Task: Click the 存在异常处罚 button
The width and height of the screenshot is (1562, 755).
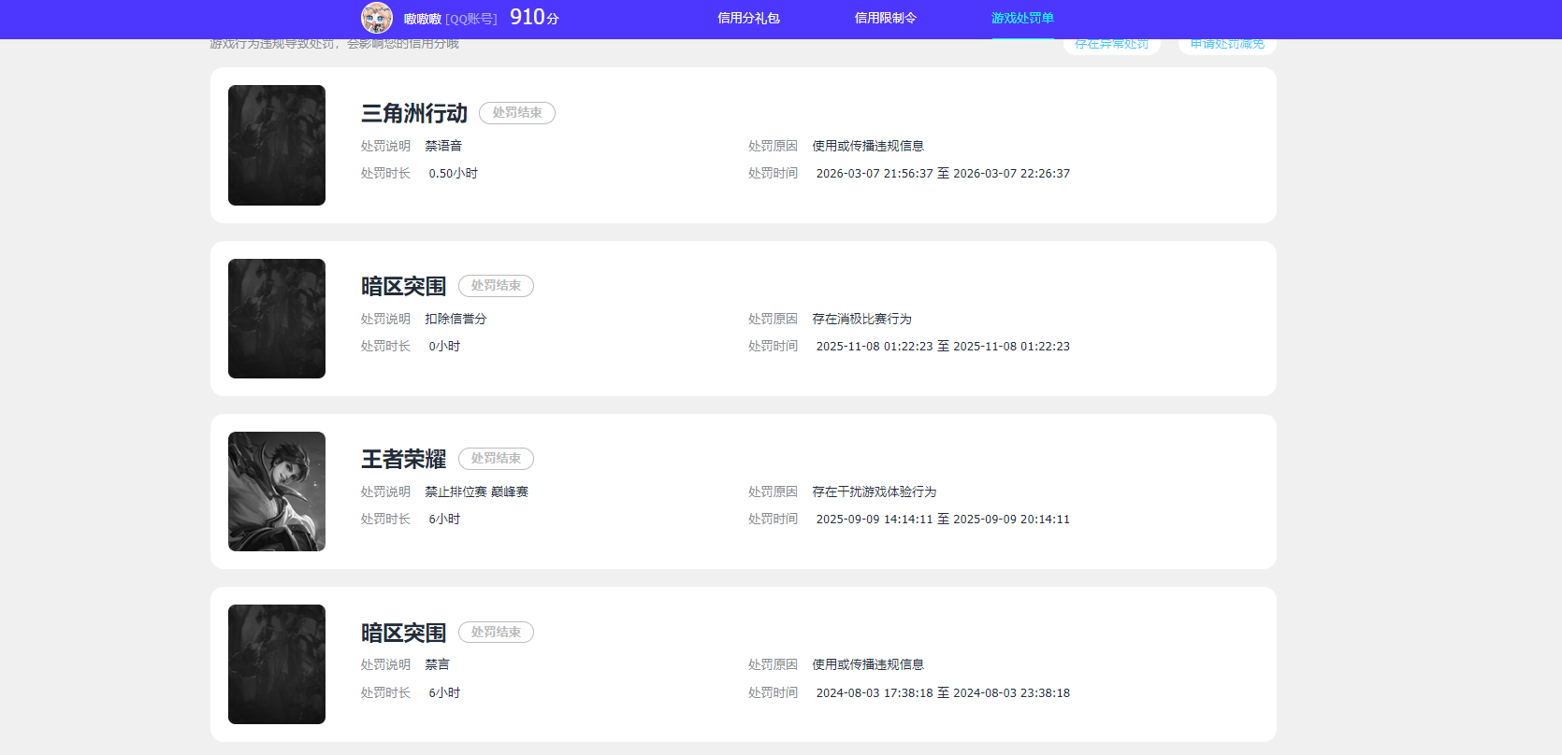Action: (1112, 45)
